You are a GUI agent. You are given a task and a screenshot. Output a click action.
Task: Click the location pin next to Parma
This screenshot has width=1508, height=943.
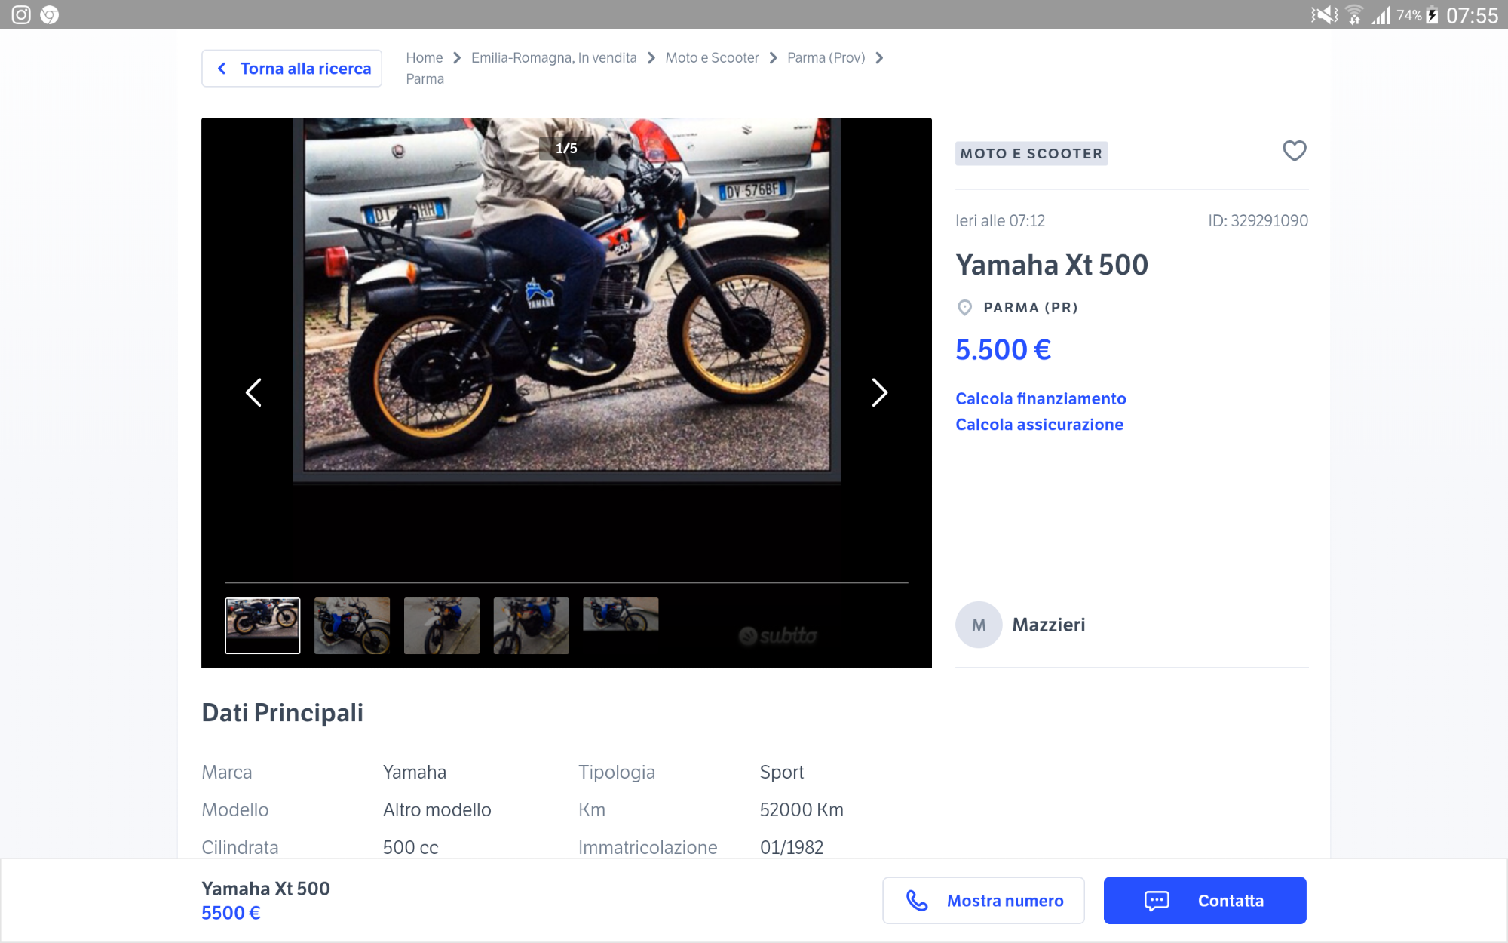[964, 308]
